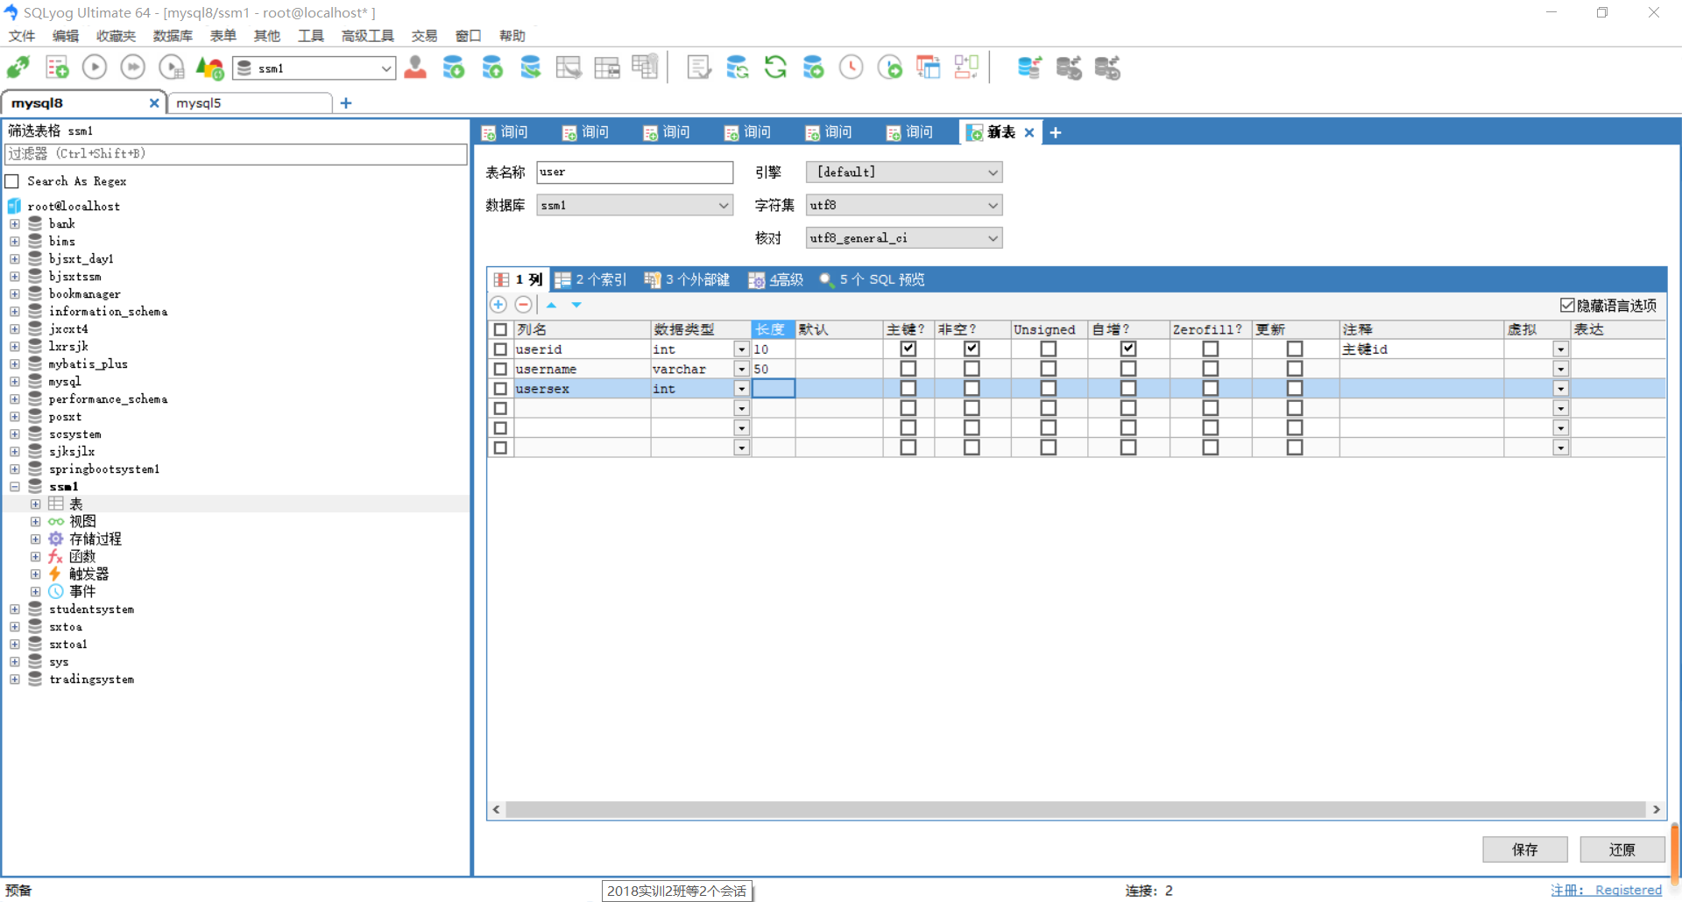Select the 函数 functions node
The height and width of the screenshot is (902, 1682).
pos(81,556)
